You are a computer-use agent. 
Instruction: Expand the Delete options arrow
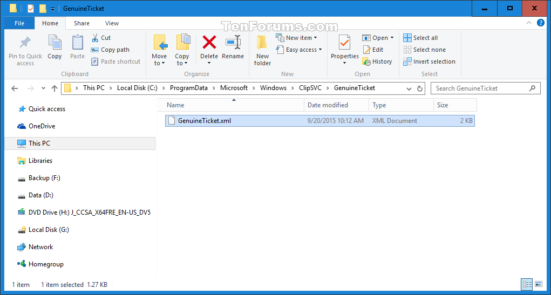coord(209,63)
